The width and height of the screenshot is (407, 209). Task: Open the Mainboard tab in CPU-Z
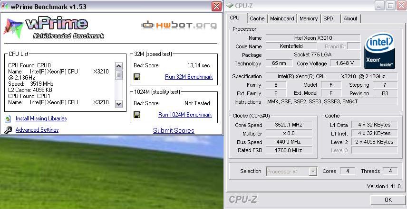[x=282, y=18]
